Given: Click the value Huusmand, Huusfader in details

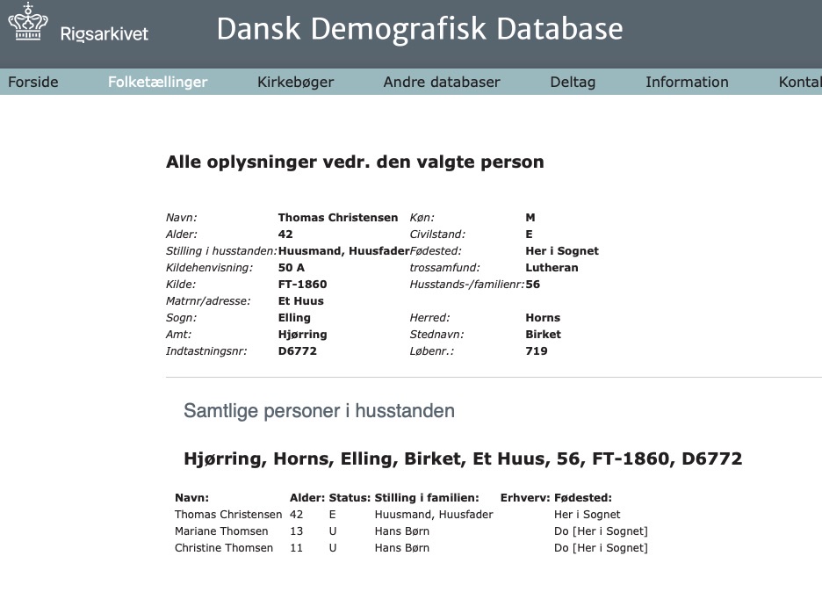Looking at the screenshot, I should point(343,251).
